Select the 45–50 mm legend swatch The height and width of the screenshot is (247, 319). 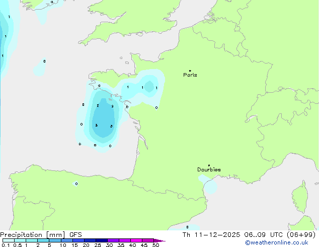[148, 240]
